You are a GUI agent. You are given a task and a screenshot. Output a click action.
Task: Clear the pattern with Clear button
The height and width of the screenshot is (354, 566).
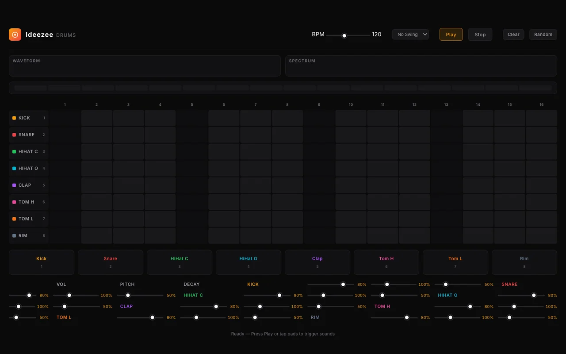coord(513,35)
